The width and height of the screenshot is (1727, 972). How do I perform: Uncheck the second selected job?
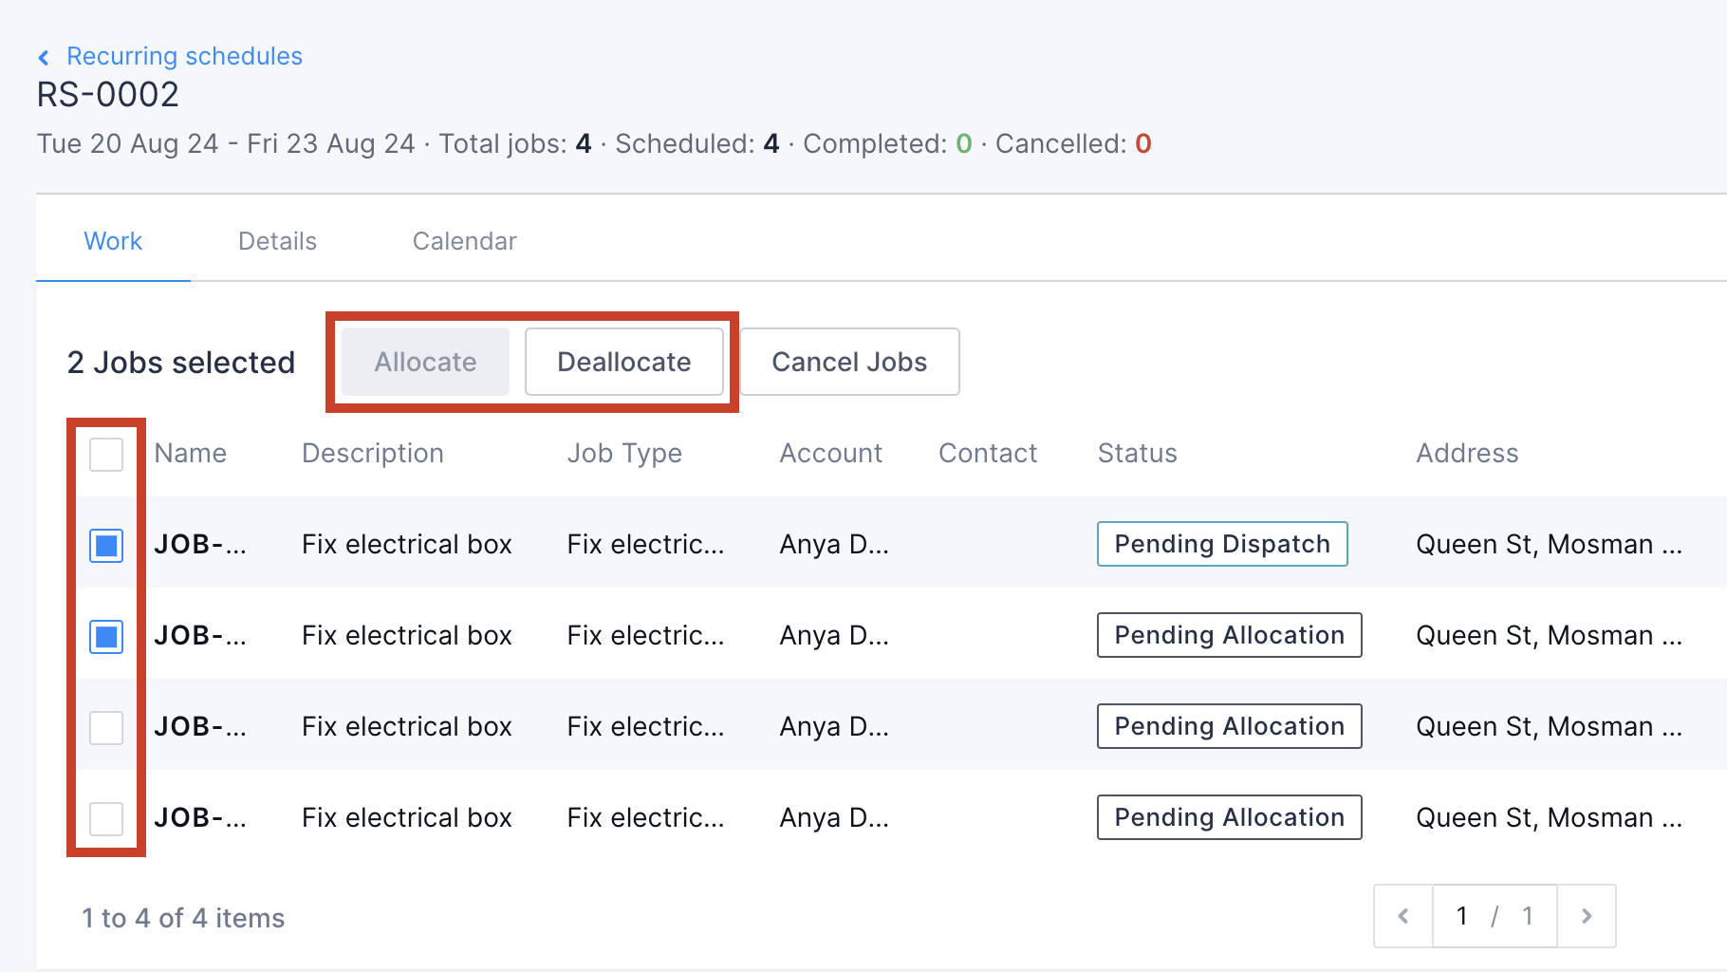point(105,635)
